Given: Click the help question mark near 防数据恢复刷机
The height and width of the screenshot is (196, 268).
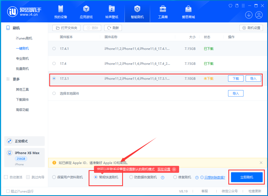Looking at the screenshot, I should click(x=162, y=177).
